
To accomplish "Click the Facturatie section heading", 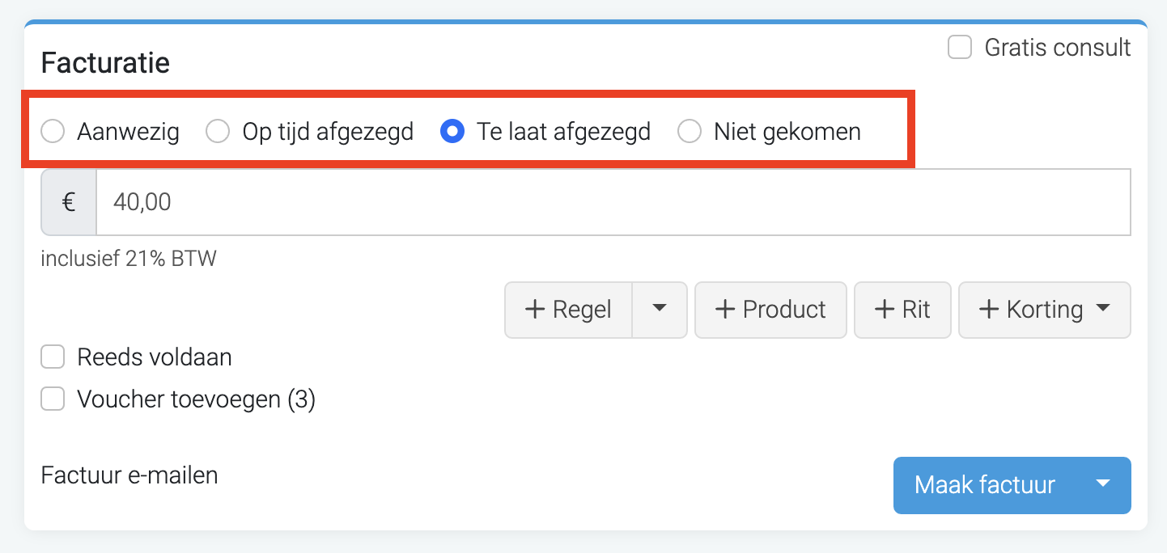I will [x=105, y=62].
